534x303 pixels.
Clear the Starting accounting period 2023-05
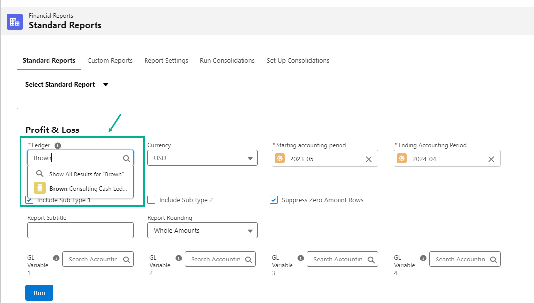coord(369,159)
